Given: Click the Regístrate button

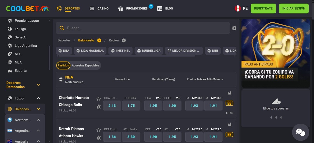Looking at the screenshot, I should pos(263,9).
